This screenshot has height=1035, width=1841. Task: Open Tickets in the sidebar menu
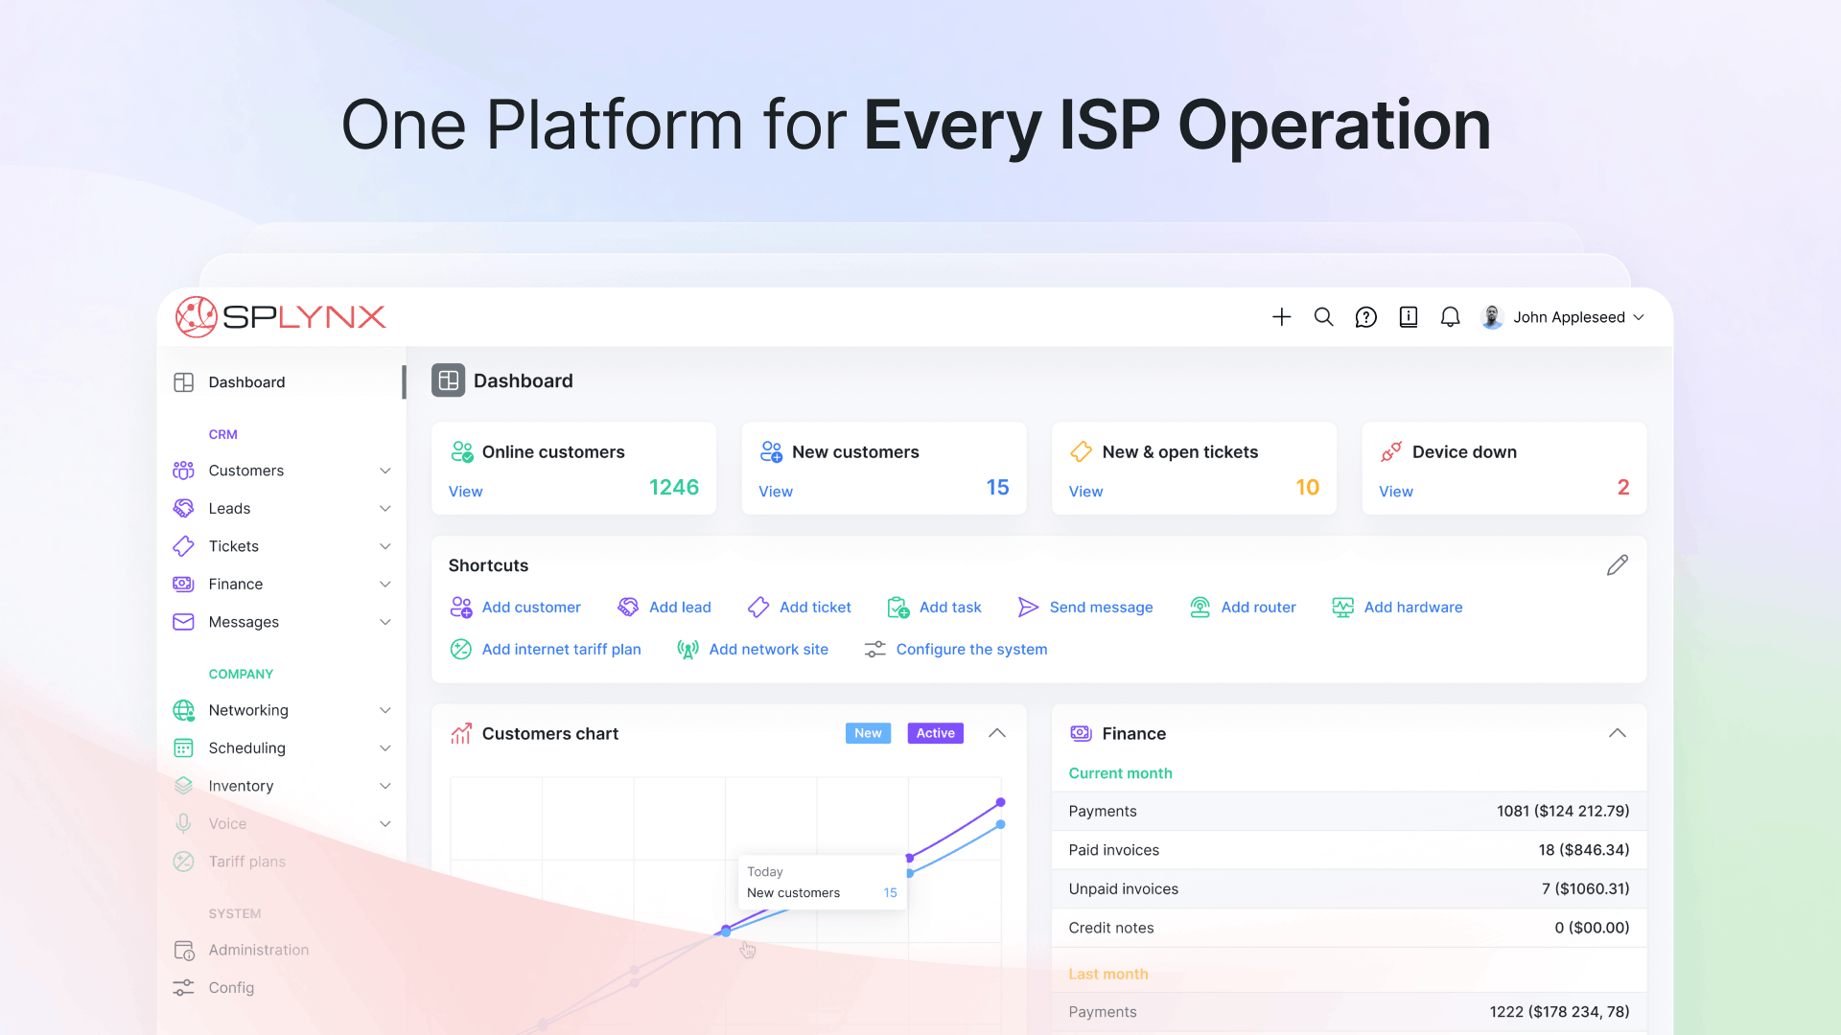[x=234, y=546]
